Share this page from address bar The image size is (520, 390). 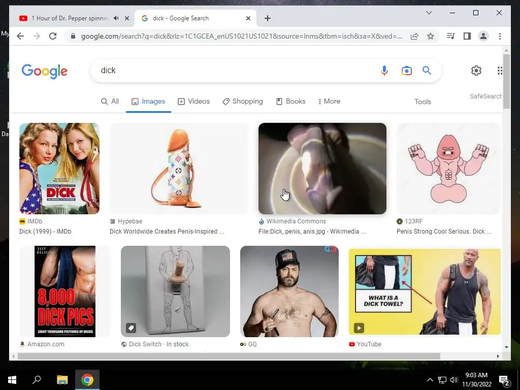[414, 36]
